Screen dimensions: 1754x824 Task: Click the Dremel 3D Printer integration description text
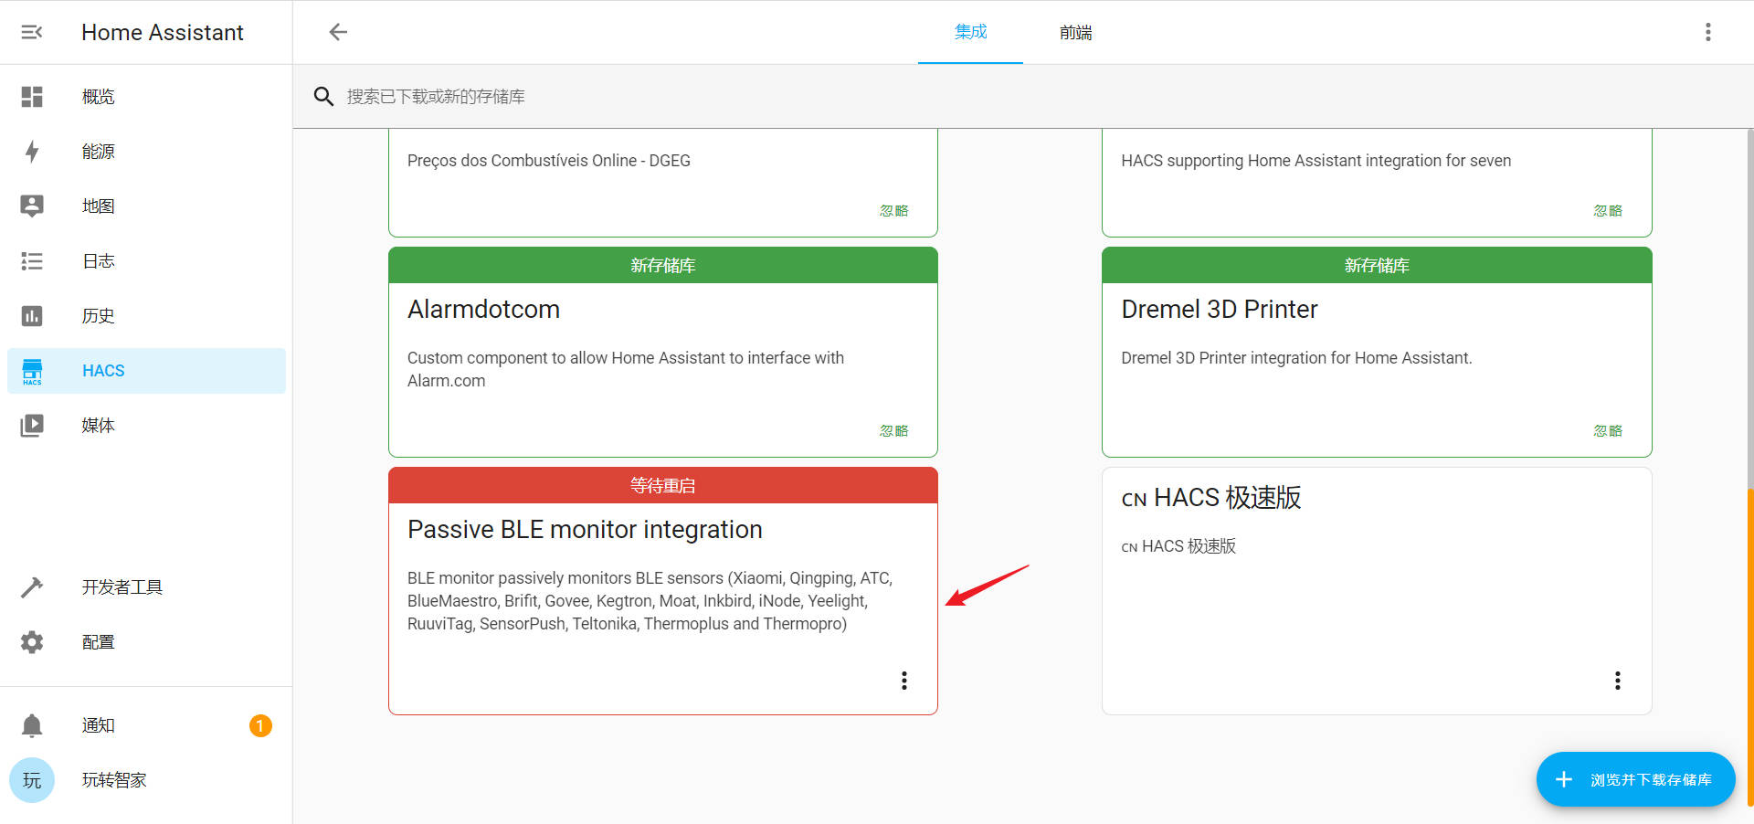pos(1296,358)
